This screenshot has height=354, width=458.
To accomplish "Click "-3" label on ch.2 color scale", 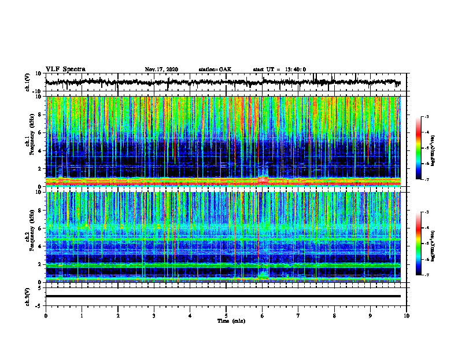I will coord(427,212).
